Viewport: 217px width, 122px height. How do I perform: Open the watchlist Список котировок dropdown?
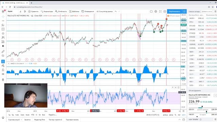coord(195,12)
